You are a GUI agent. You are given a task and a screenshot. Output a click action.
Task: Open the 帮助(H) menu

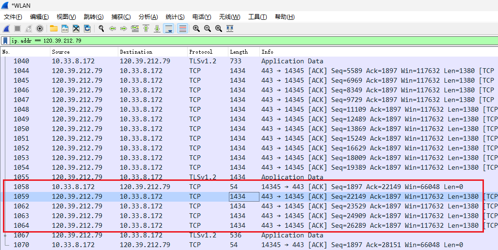[285, 17]
